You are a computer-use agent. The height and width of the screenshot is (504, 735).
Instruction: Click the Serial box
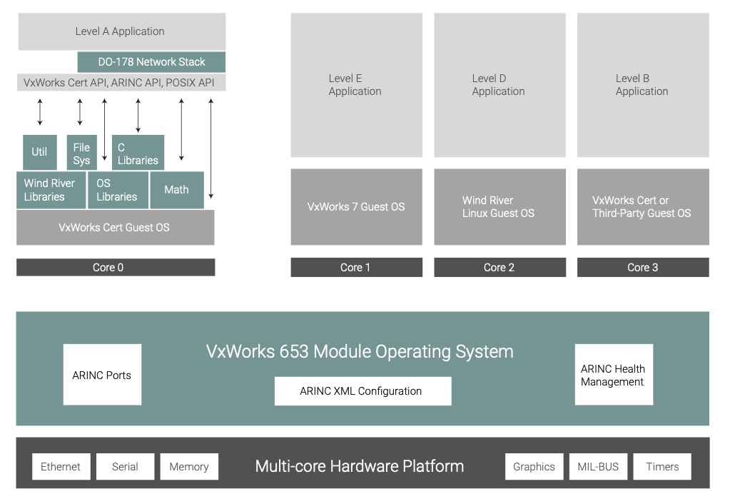(125, 466)
